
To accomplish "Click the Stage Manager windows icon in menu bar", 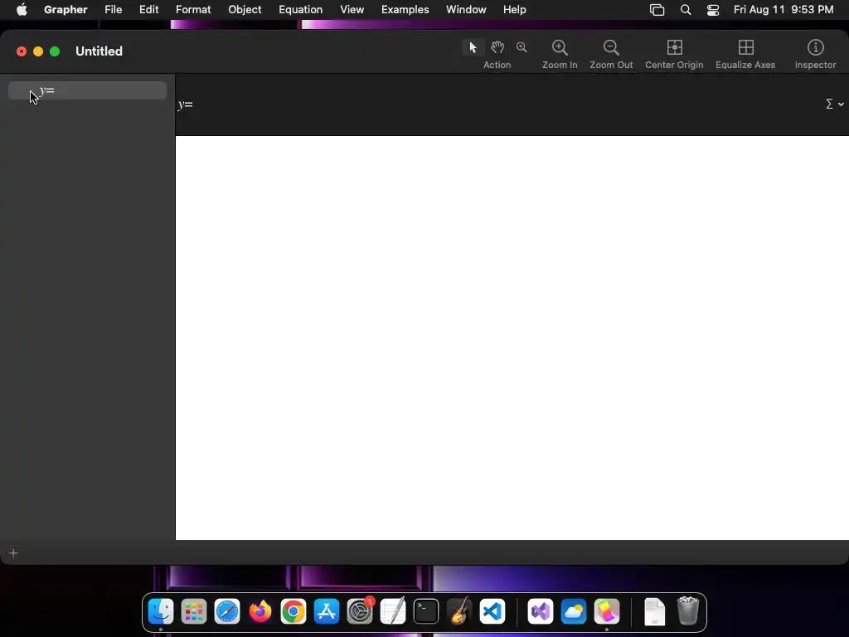I will point(657,10).
